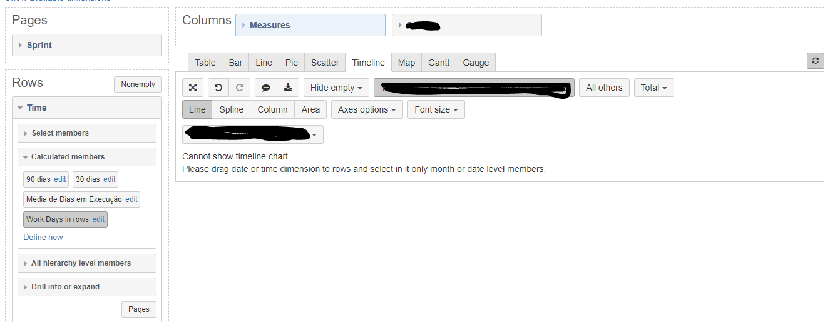Click the refresh icon button

coord(815,61)
